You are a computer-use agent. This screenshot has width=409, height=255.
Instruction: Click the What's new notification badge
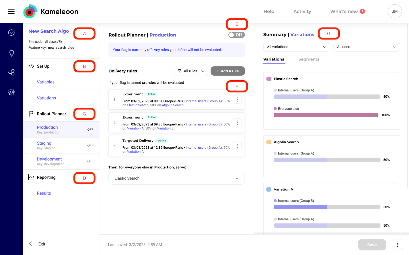click(x=362, y=11)
